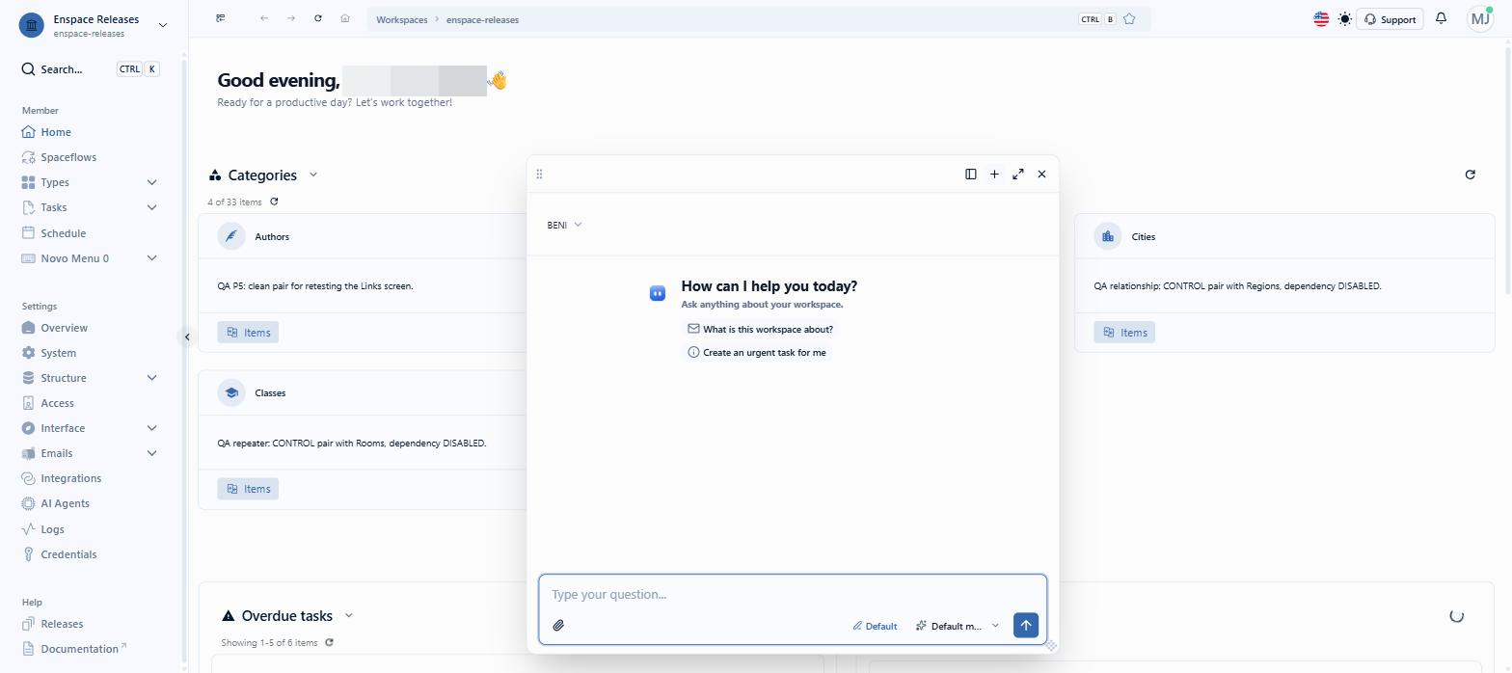Open the Overdue tasks widget dropdown
The image size is (1512, 673).
pyautogui.click(x=349, y=616)
